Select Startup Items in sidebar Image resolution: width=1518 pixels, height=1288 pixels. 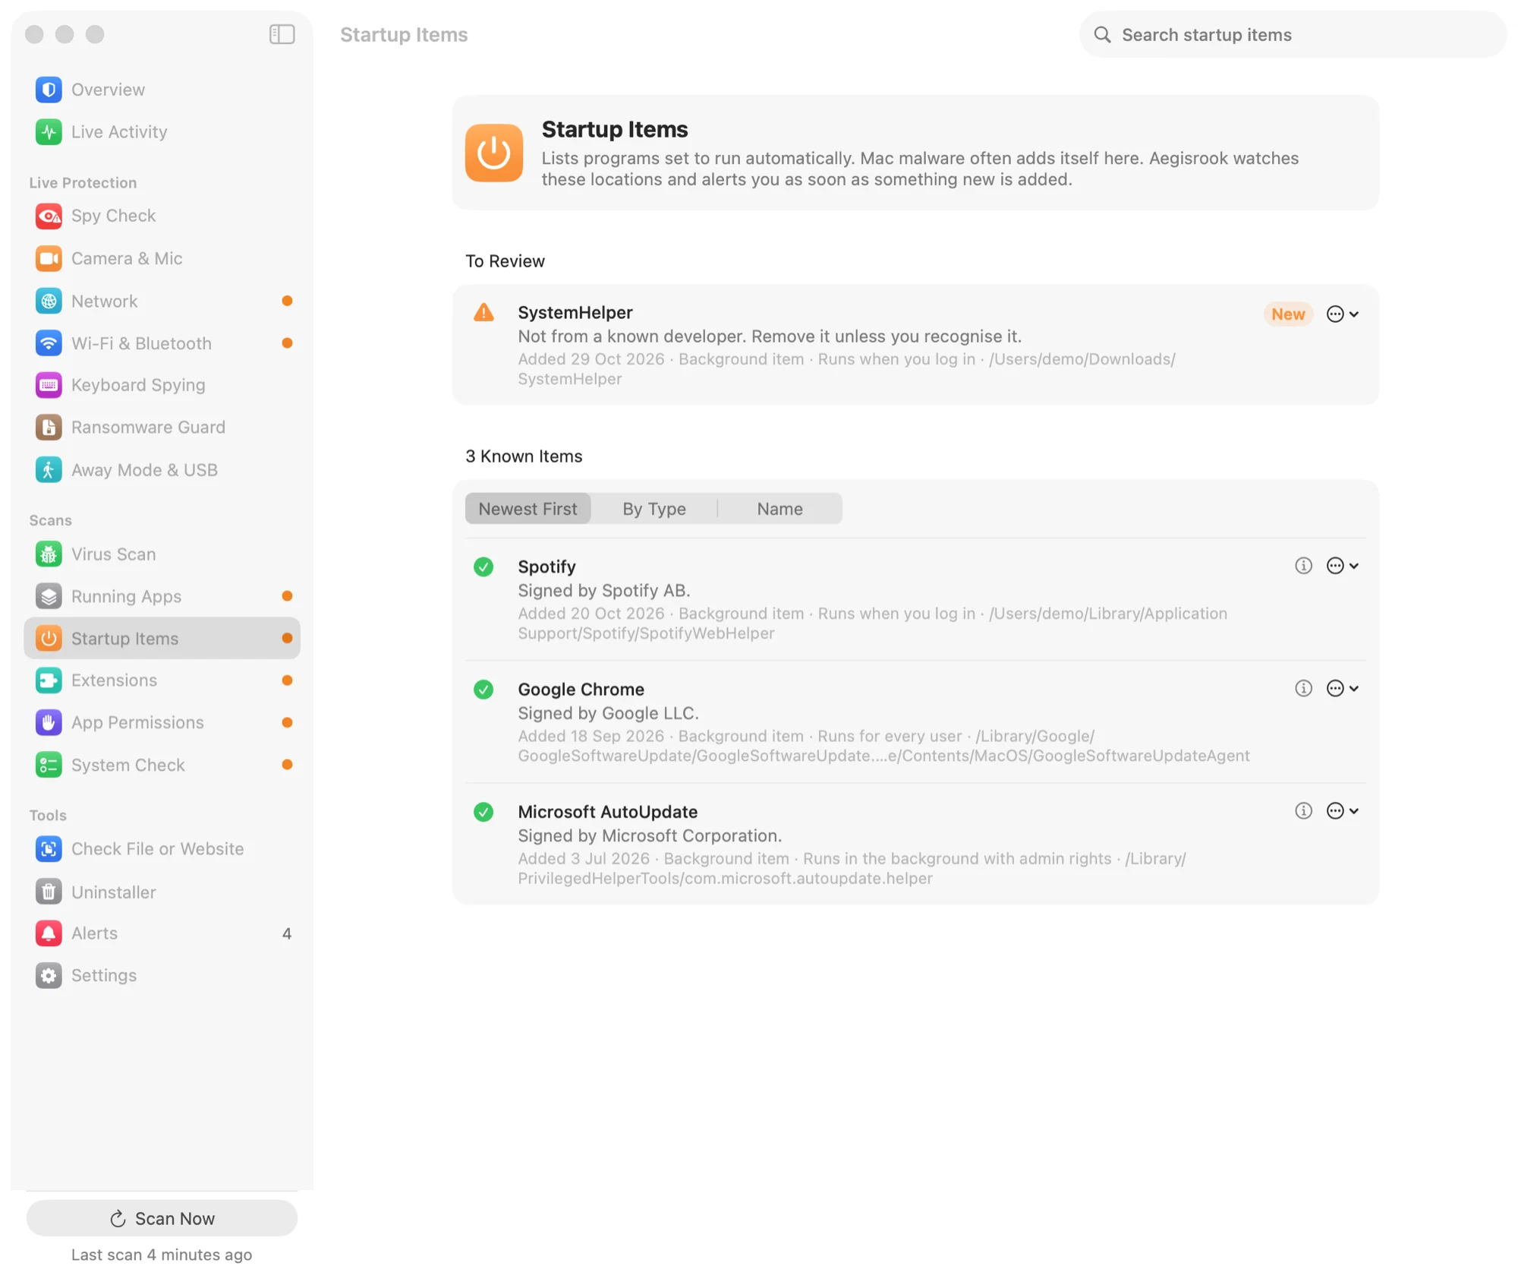(x=162, y=639)
